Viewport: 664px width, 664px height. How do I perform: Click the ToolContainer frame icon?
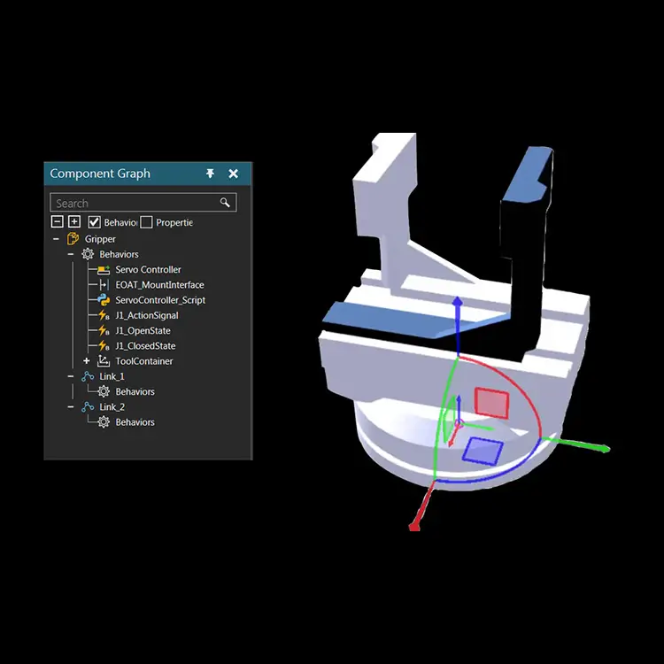(x=104, y=361)
